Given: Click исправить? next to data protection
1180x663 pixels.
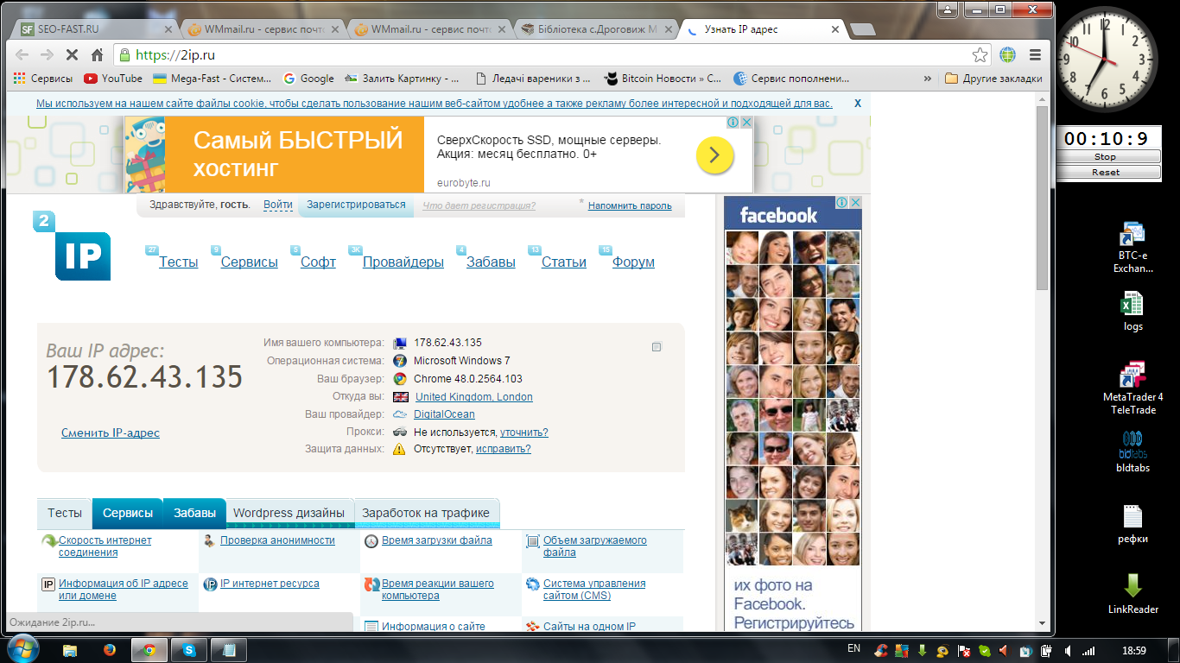Looking at the screenshot, I should [x=504, y=449].
